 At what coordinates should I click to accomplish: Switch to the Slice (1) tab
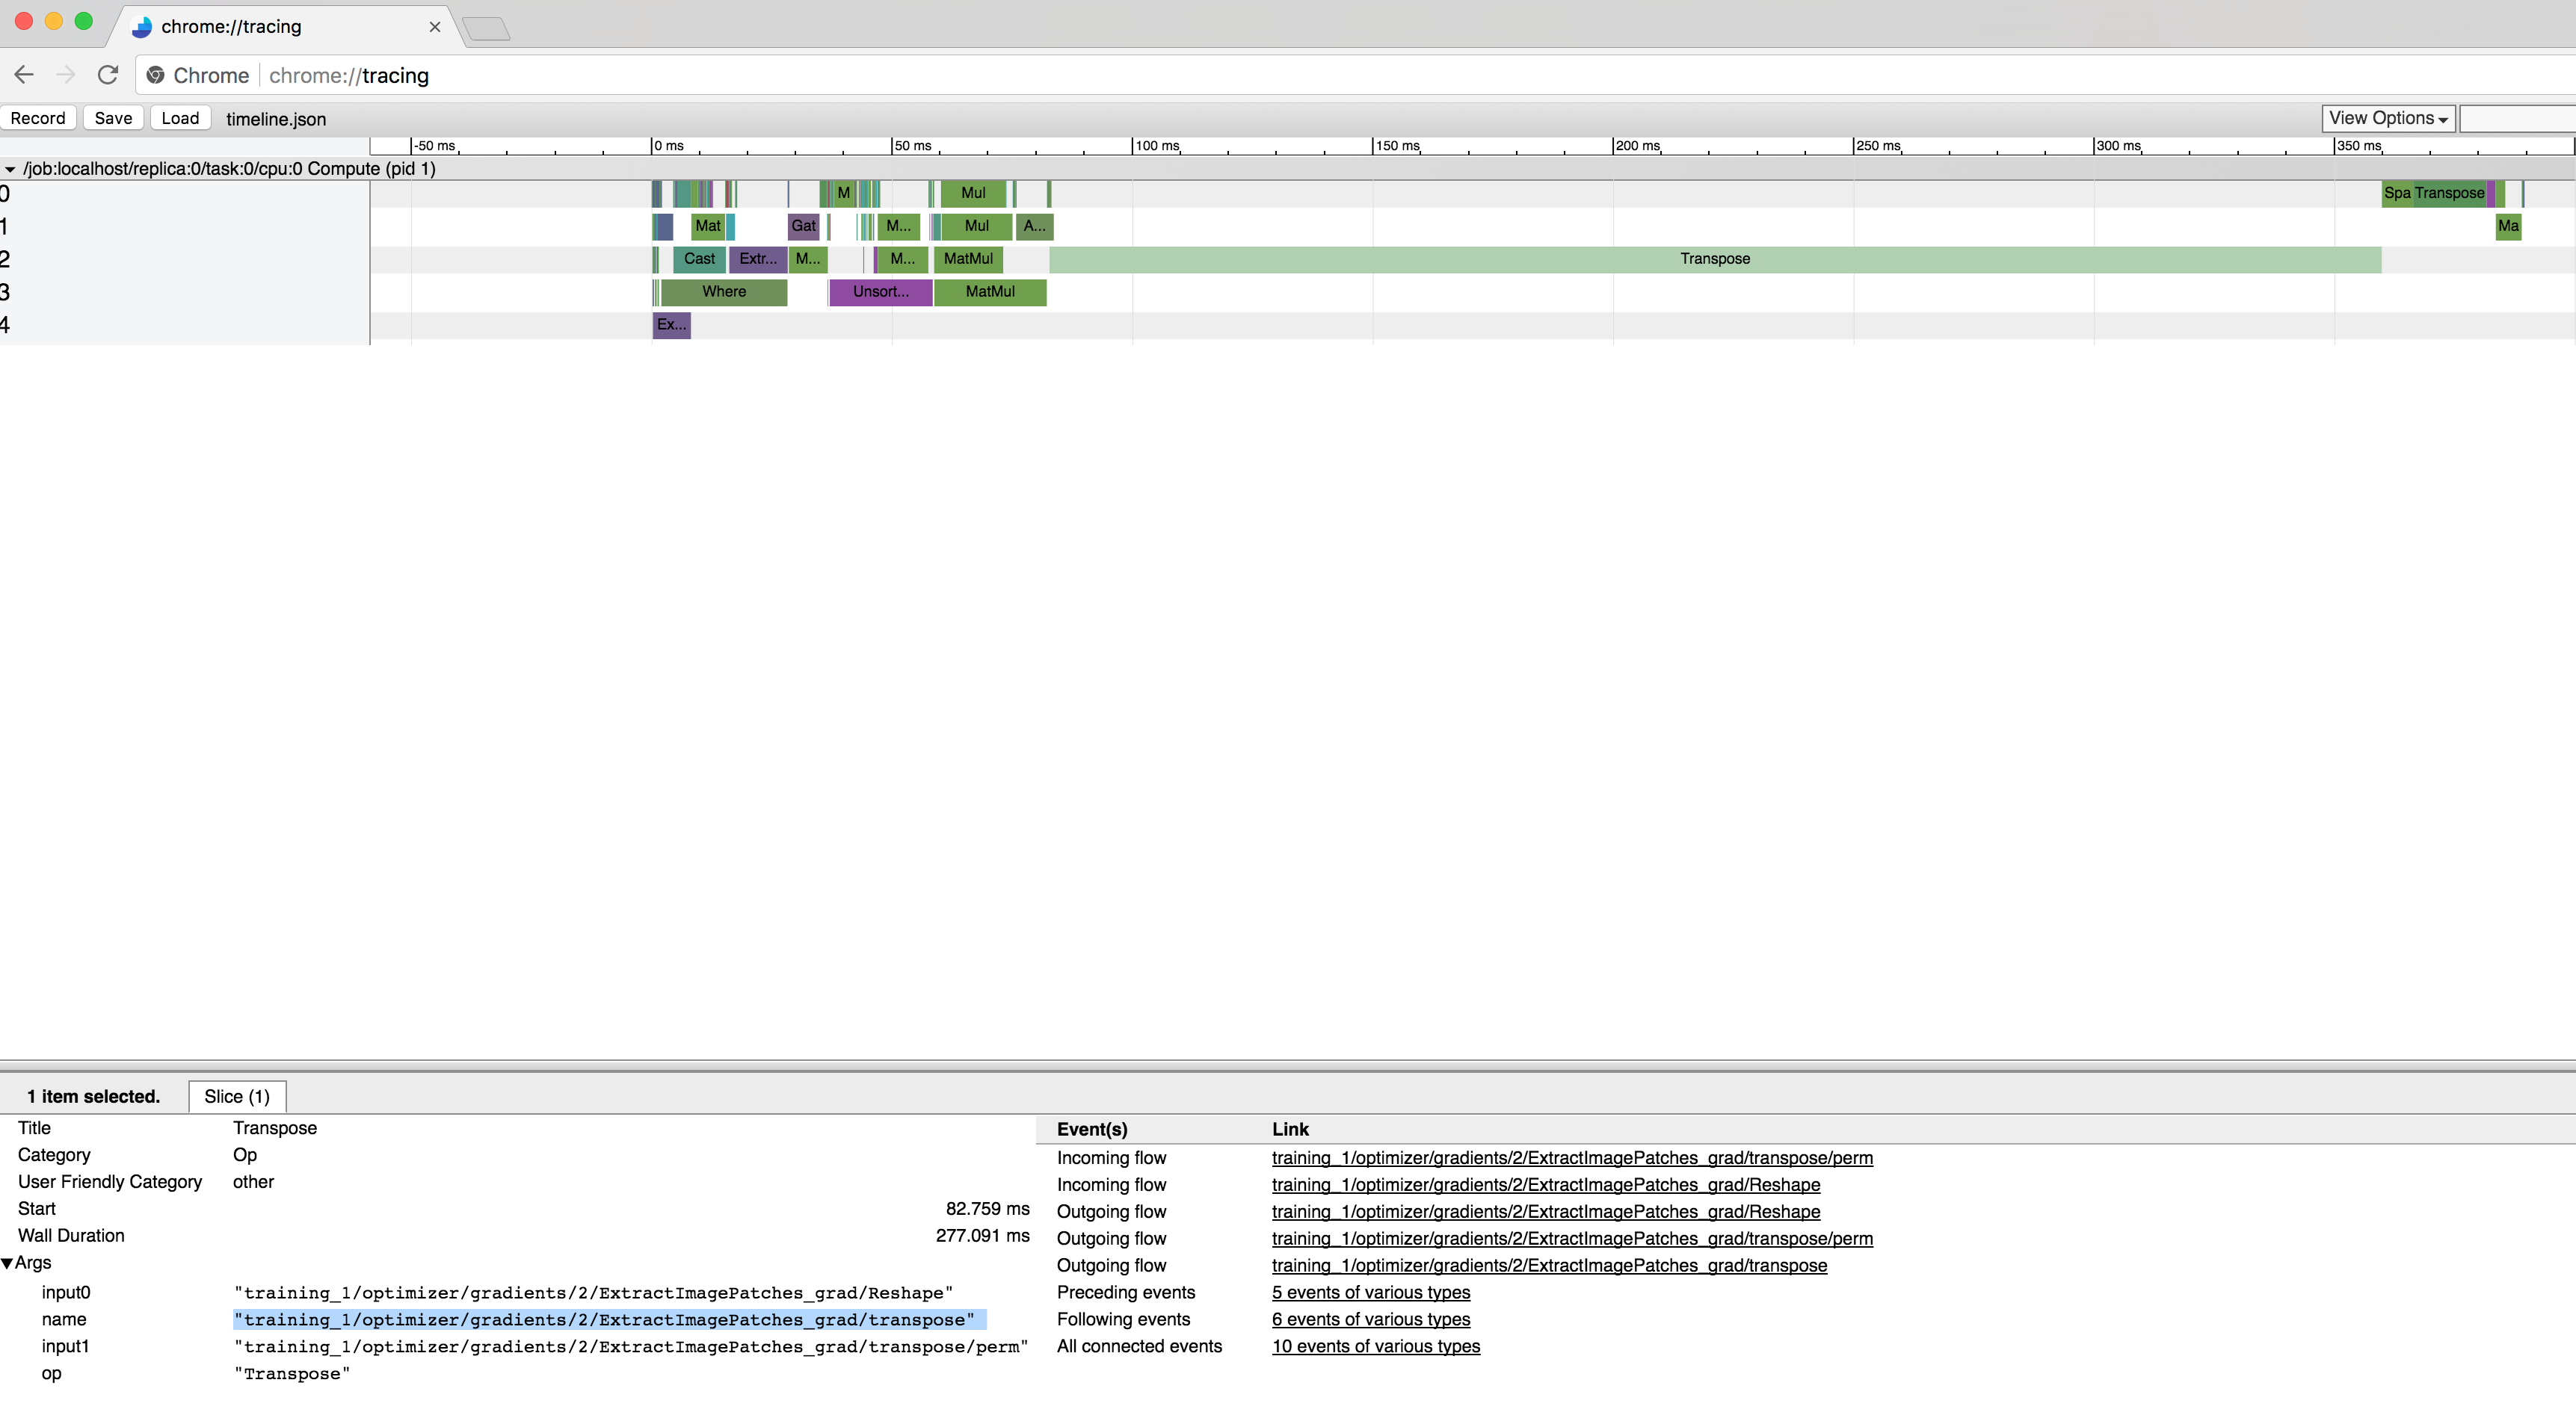(237, 1096)
